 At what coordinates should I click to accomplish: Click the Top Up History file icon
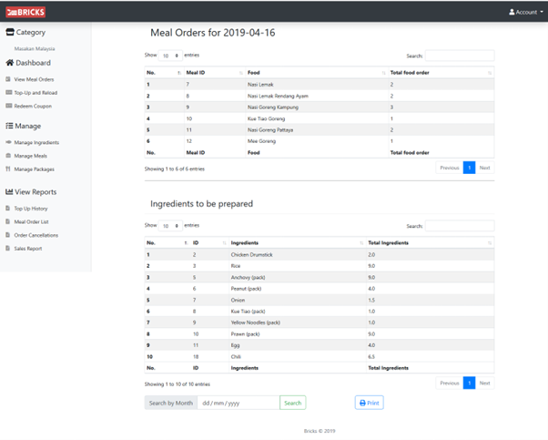coord(7,208)
